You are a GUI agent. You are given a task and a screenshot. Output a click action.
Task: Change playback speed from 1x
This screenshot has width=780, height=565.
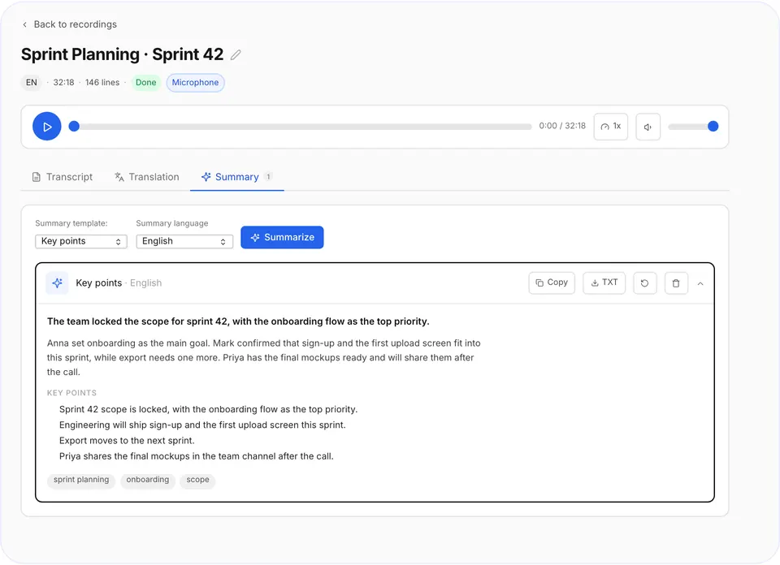point(611,127)
